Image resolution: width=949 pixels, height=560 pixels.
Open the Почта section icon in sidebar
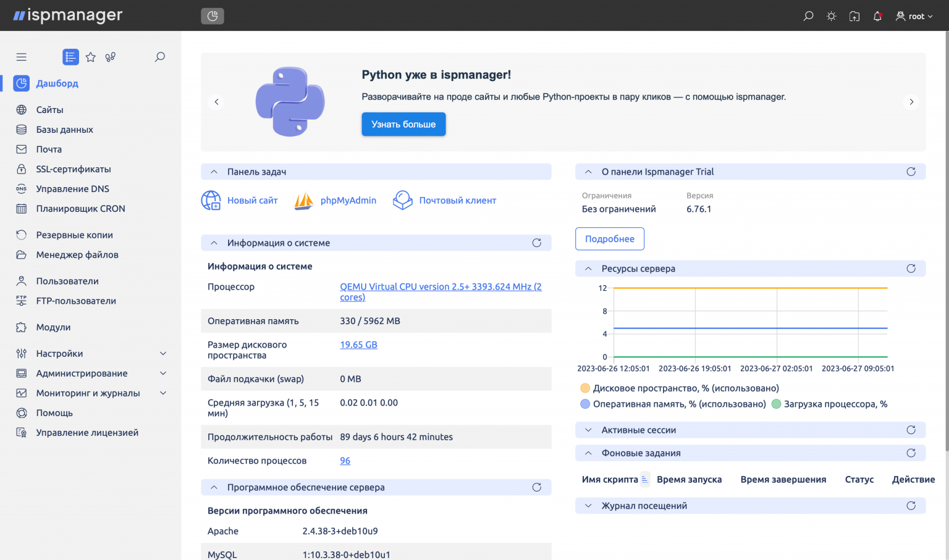click(x=21, y=149)
